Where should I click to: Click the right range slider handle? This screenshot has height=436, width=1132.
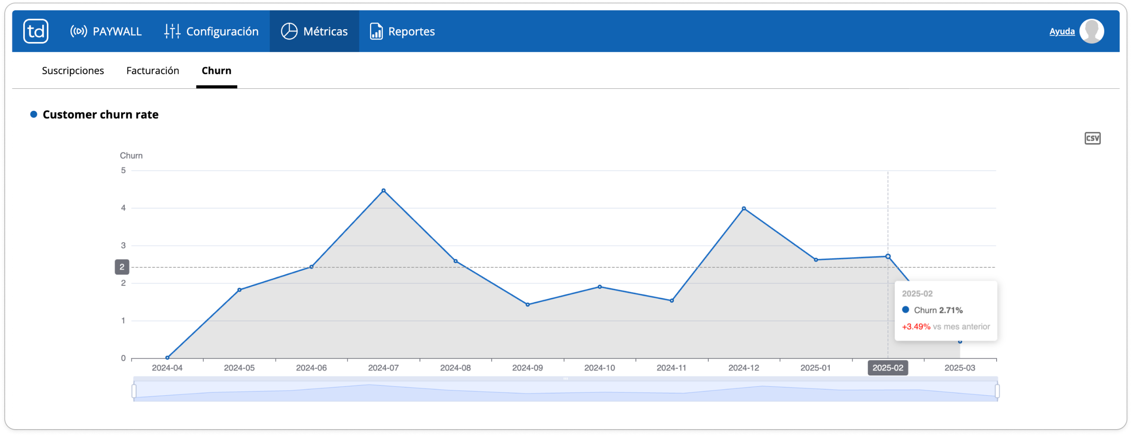[x=997, y=391]
